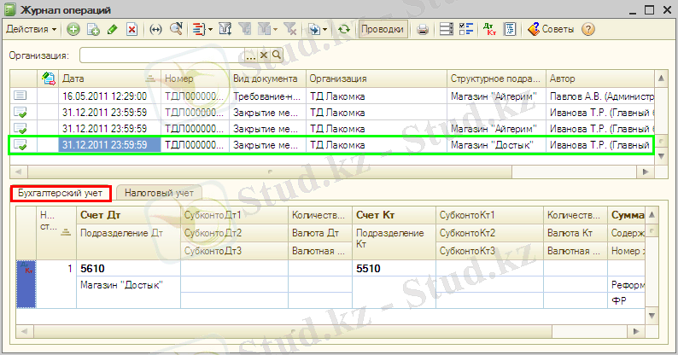The image size is (678, 355).
Task: Click the Filter history icon
Action: [x=264, y=29]
